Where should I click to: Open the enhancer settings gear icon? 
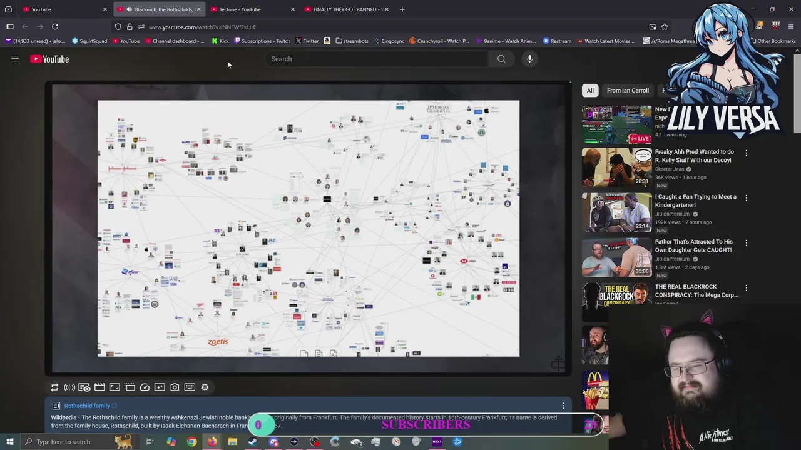pyautogui.click(x=205, y=387)
